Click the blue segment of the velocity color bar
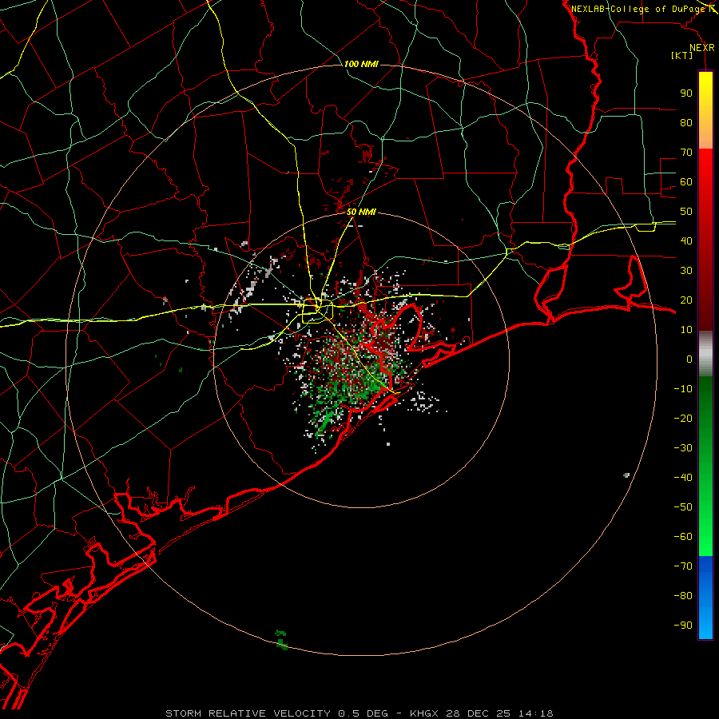The image size is (719, 719). click(705, 598)
